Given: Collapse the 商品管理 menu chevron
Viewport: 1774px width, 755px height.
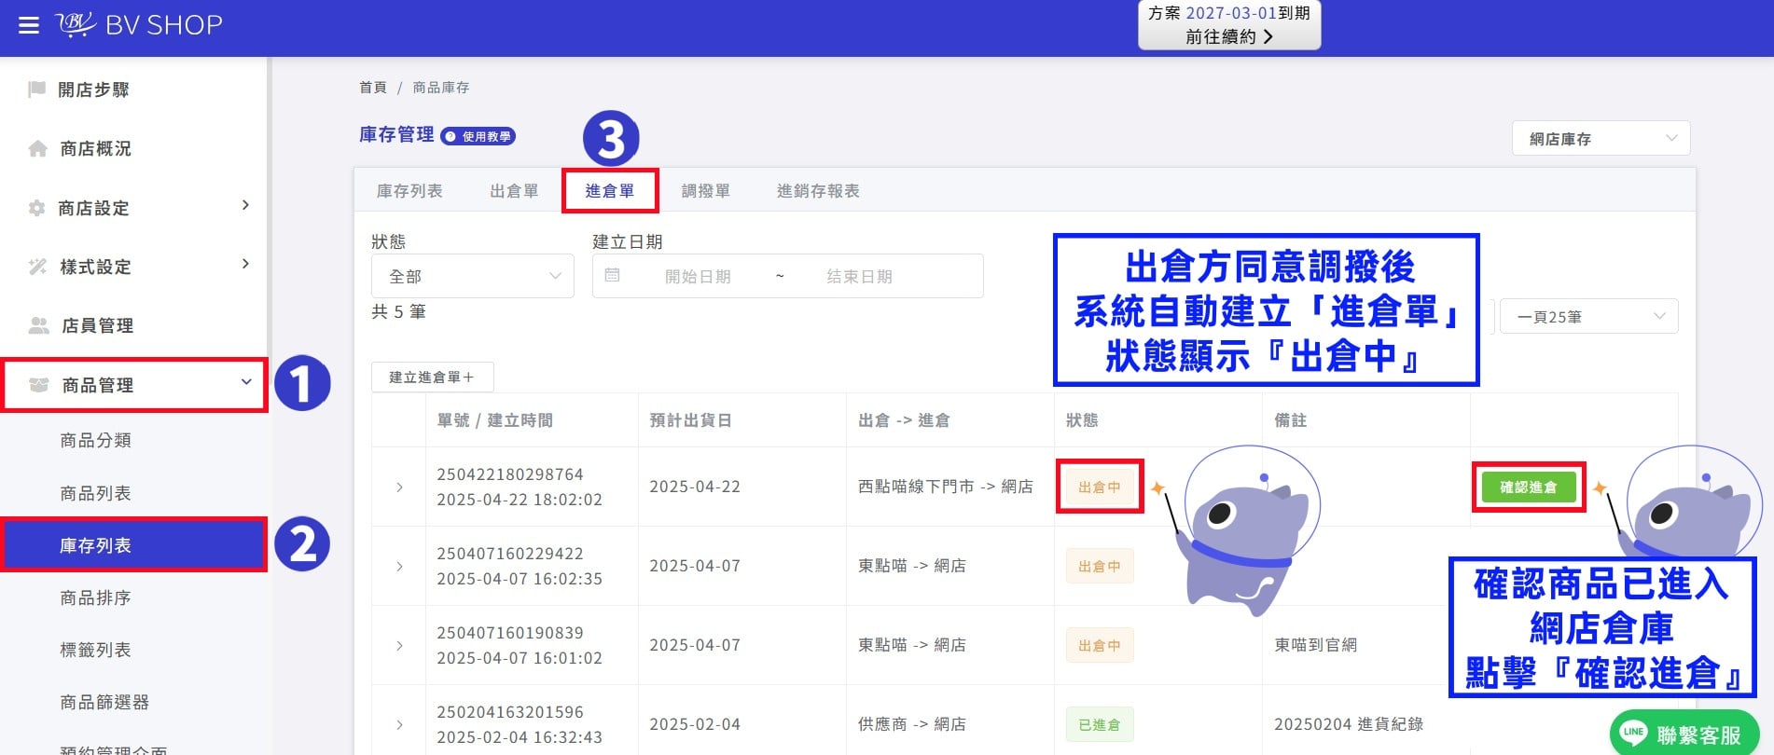Looking at the screenshot, I should pos(246,382).
